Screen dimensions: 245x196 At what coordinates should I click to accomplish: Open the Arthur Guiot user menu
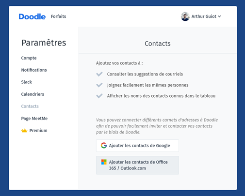[201, 16]
